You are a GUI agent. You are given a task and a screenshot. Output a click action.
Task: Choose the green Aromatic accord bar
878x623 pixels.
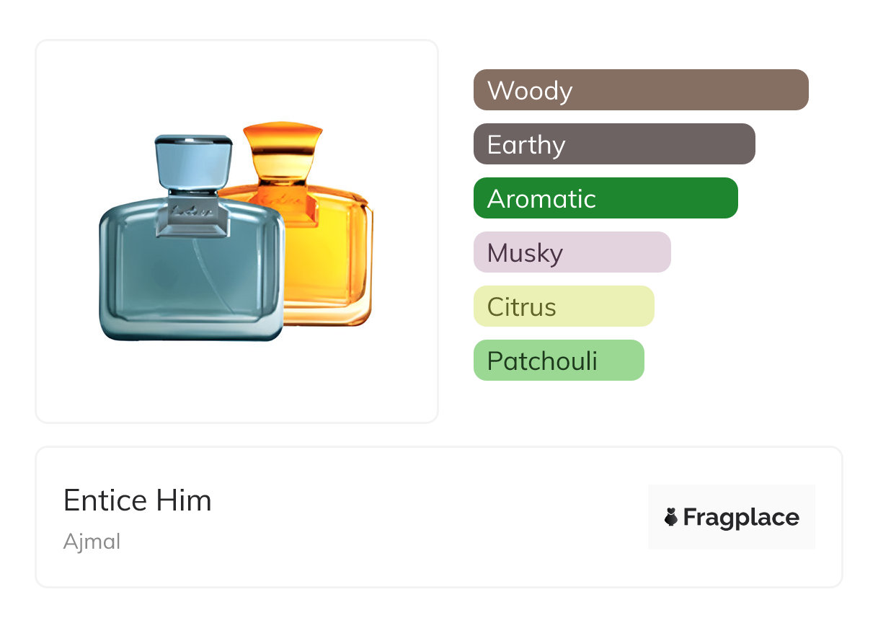pos(605,198)
